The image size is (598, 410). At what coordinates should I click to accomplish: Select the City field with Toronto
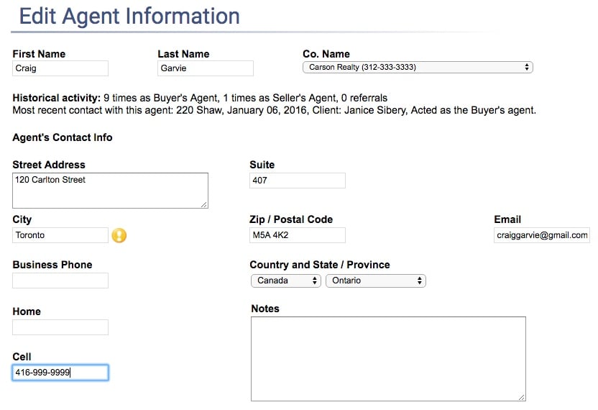pyautogui.click(x=60, y=235)
